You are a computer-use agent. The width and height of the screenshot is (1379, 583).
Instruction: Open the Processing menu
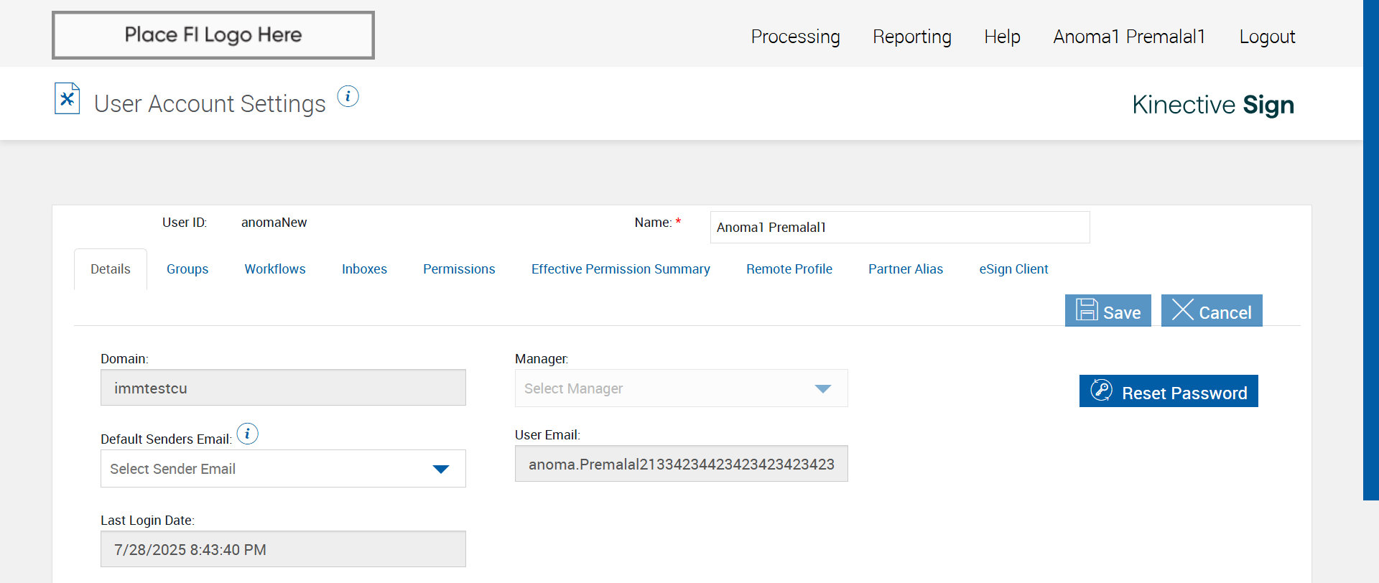(x=795, y=37)
